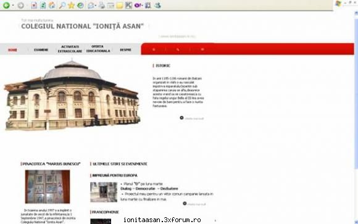Go to the browser Home page icon
This screenshot has height=224, width=358.
pos(52,6)
